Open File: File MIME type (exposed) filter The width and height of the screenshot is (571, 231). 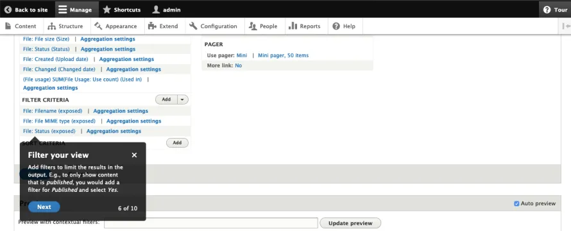pos(59,121)
